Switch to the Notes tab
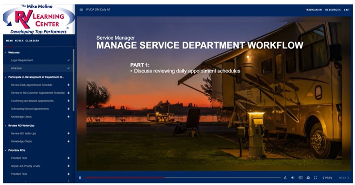The image size is (355, 185). tap(19, 41)
